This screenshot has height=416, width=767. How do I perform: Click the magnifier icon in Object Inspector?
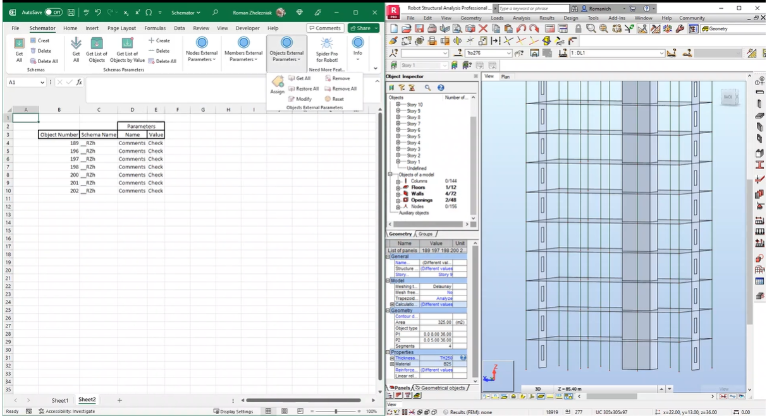[427, 88]
